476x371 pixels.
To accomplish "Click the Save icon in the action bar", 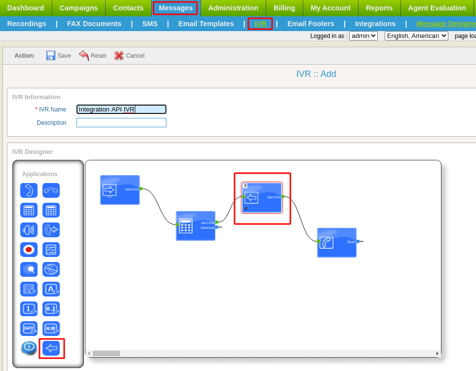I will click(51, 56).
